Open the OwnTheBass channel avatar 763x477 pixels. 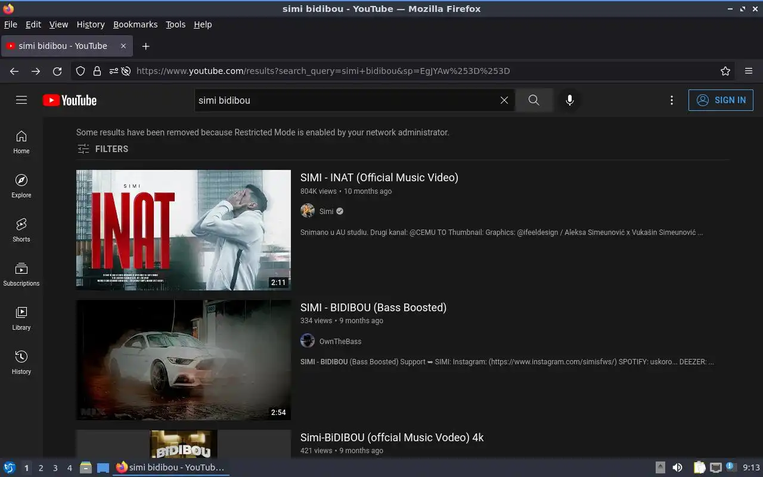click(308, 341)
